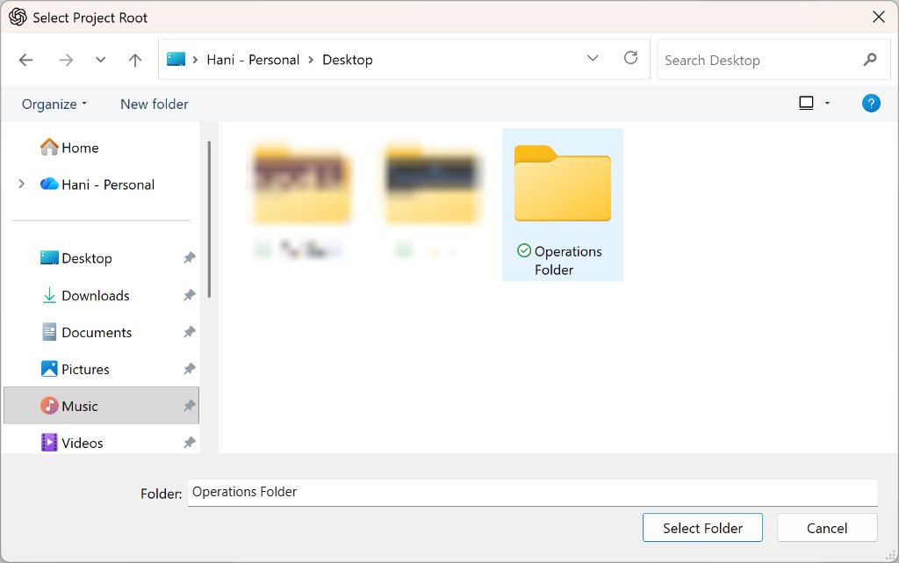Select Hani - Personal OneDrive in sidebar

[x=97, y=184]
